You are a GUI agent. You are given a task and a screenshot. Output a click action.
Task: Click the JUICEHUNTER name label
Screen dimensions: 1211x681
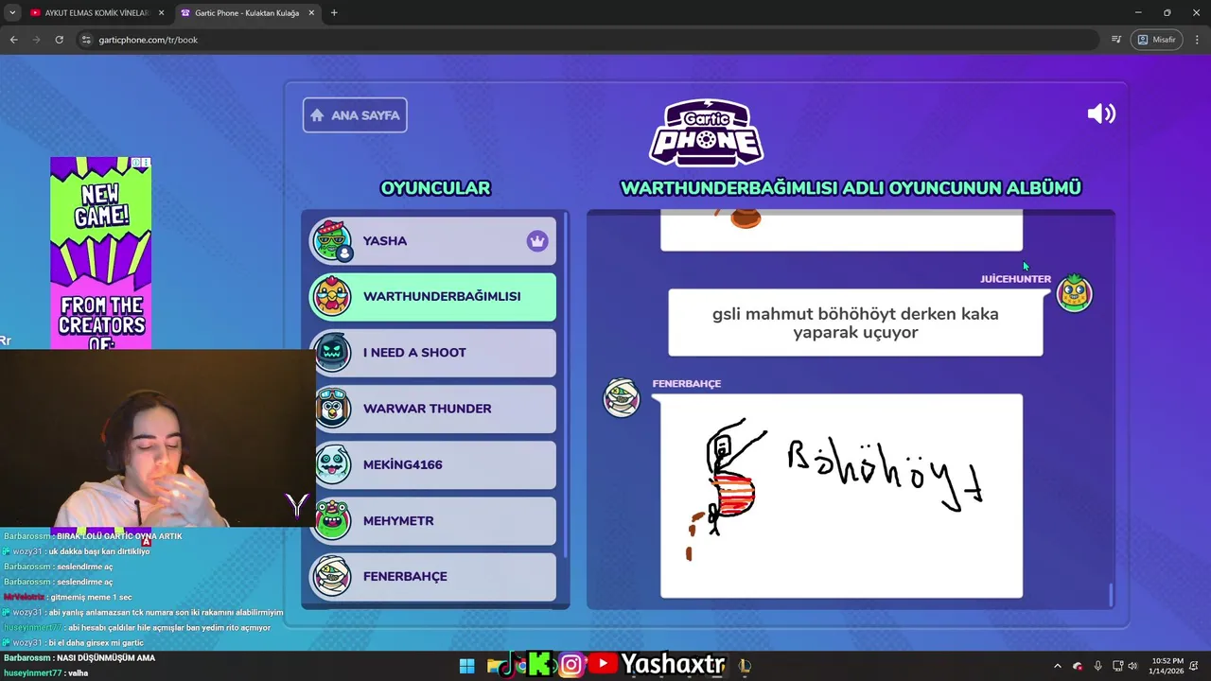point(1015,279)
